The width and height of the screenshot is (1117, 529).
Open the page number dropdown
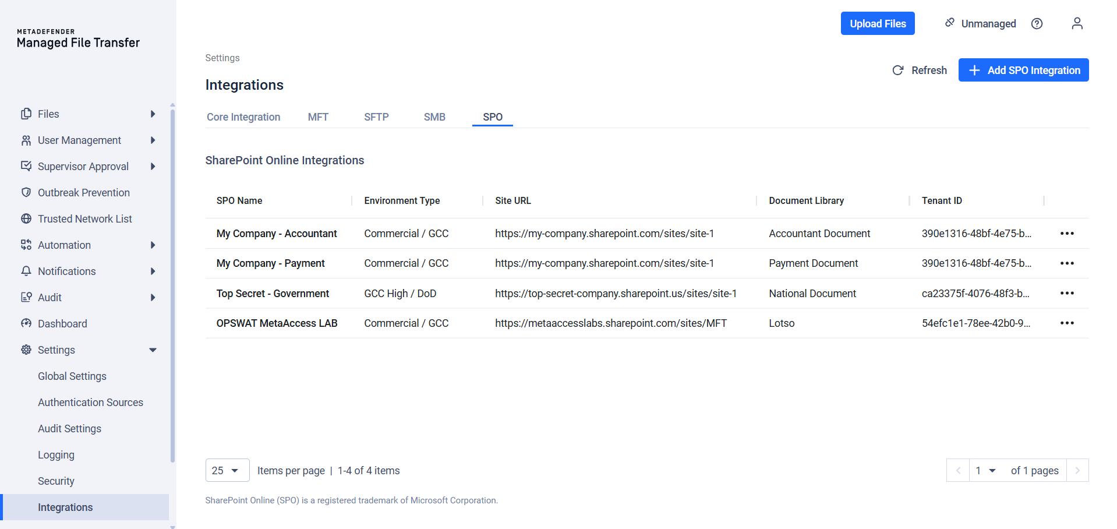[x=986, y=470]
